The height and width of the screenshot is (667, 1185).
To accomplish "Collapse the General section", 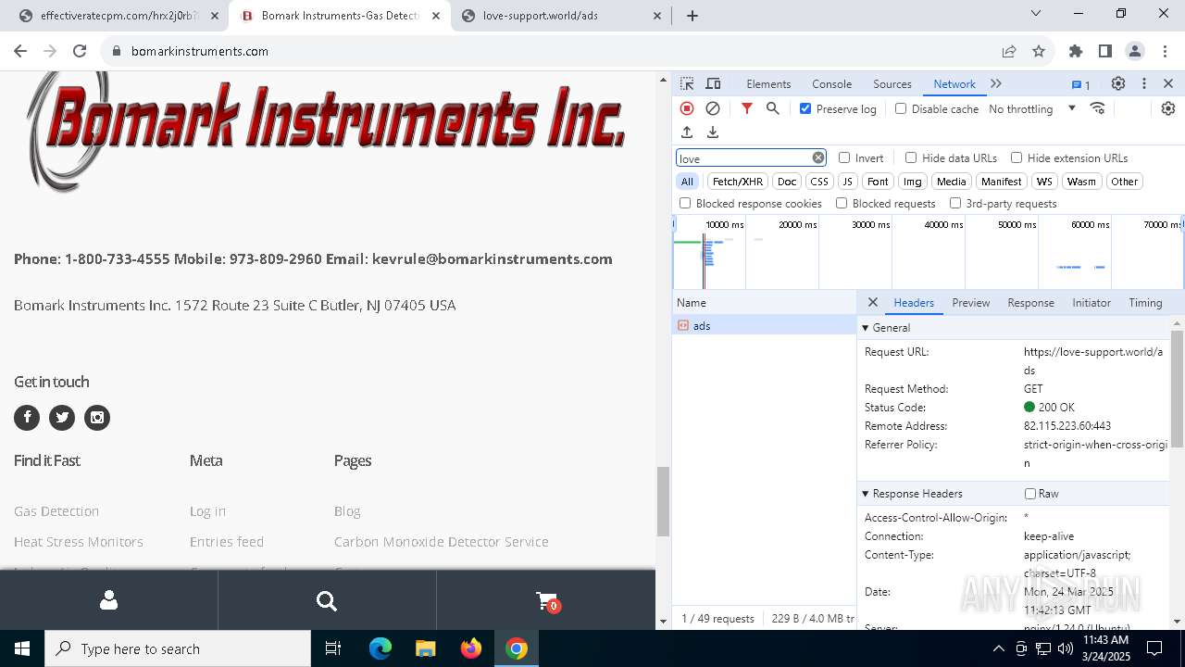I will (x=866, y=328).
